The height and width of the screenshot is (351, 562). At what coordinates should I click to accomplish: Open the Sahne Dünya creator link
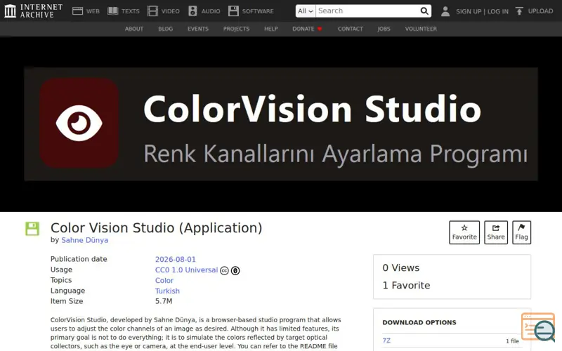(84, 240)
